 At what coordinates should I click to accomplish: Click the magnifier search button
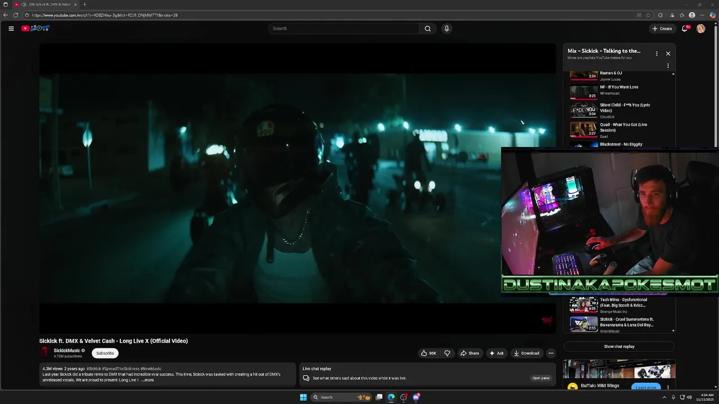point(427,29)
